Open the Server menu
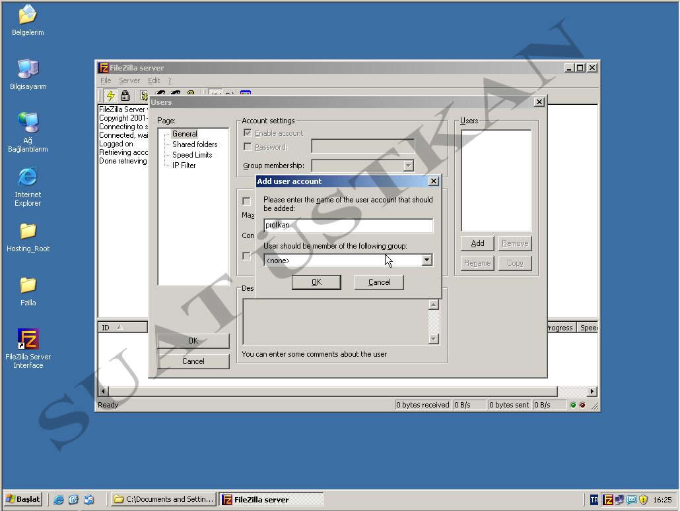This screenshot has height=511, width=680. pyautogui.click(x=129, y=80)
